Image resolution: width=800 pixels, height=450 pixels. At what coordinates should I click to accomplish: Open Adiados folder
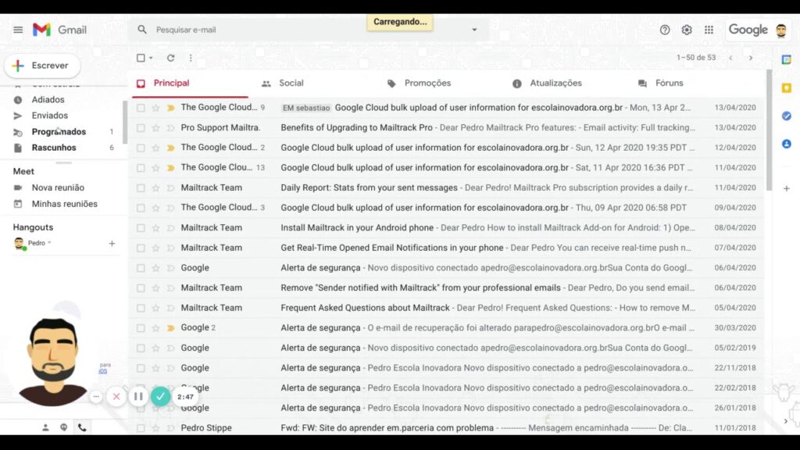coord(48,99)
